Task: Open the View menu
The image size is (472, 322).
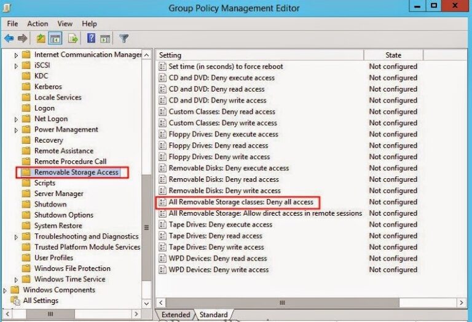Action: 65,24
